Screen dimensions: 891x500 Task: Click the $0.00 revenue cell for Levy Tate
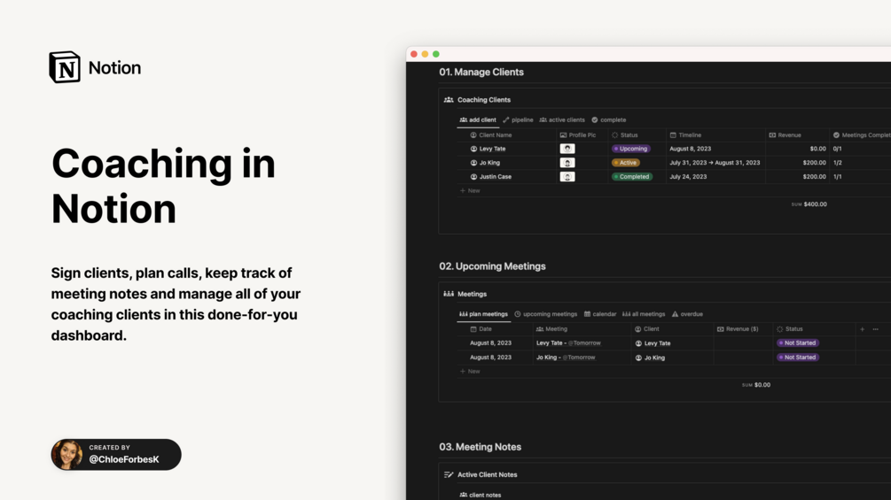[817, 149]
